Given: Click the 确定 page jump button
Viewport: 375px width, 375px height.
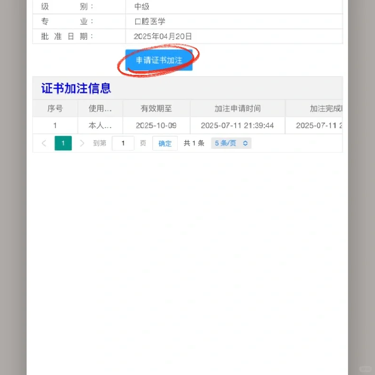Looking at the screenshot, I should [165, 143].
